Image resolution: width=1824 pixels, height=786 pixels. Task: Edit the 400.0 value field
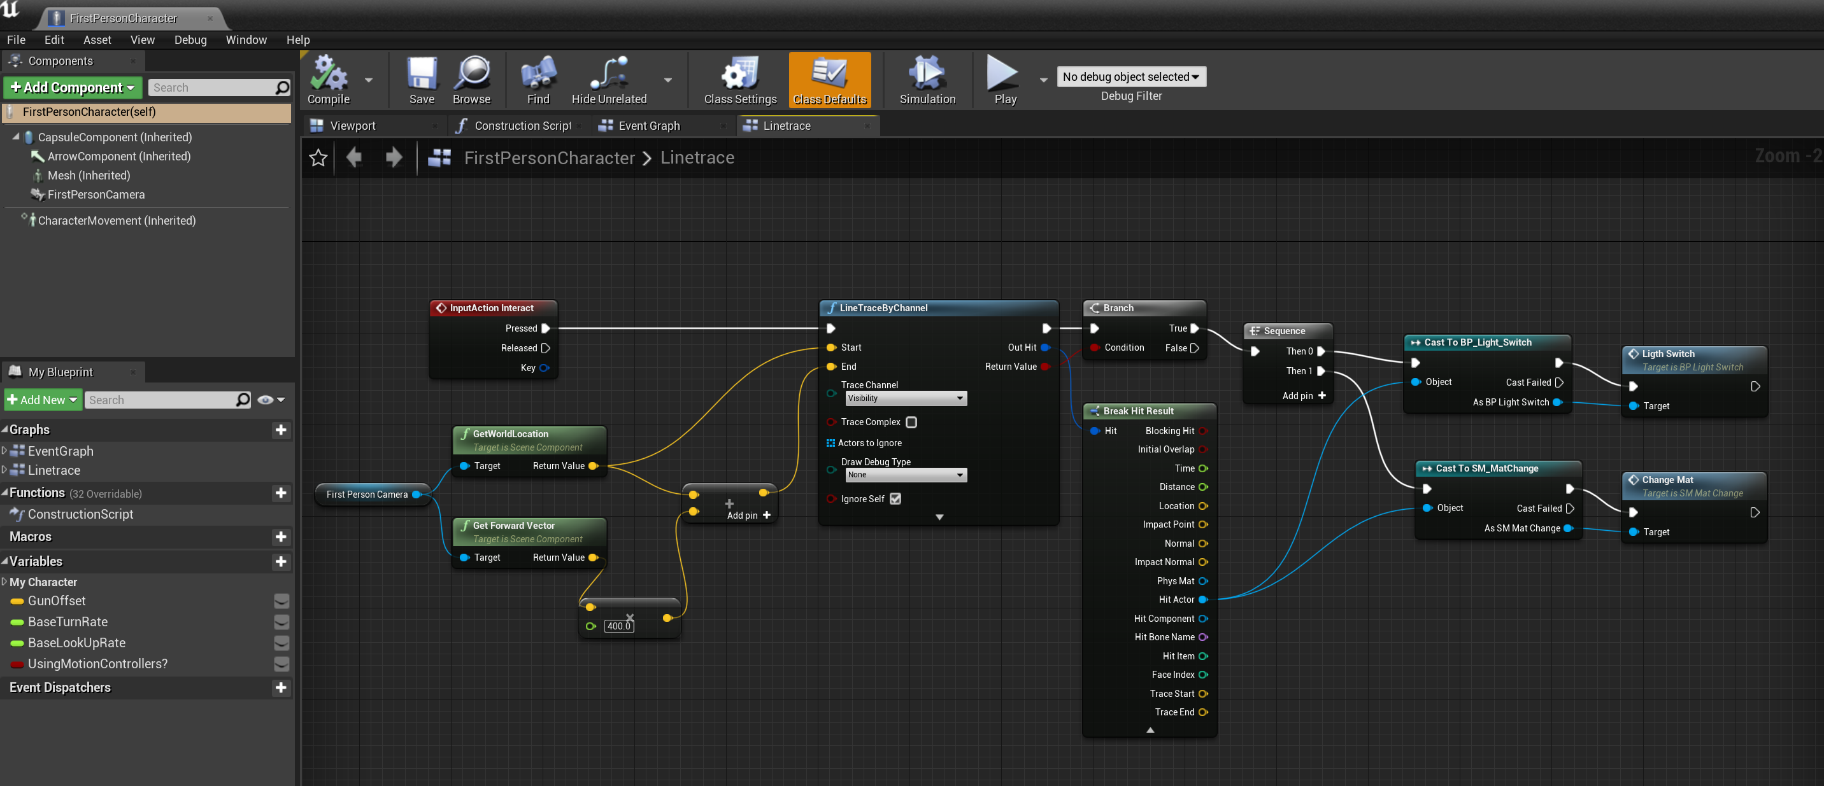tap(618, 626)
